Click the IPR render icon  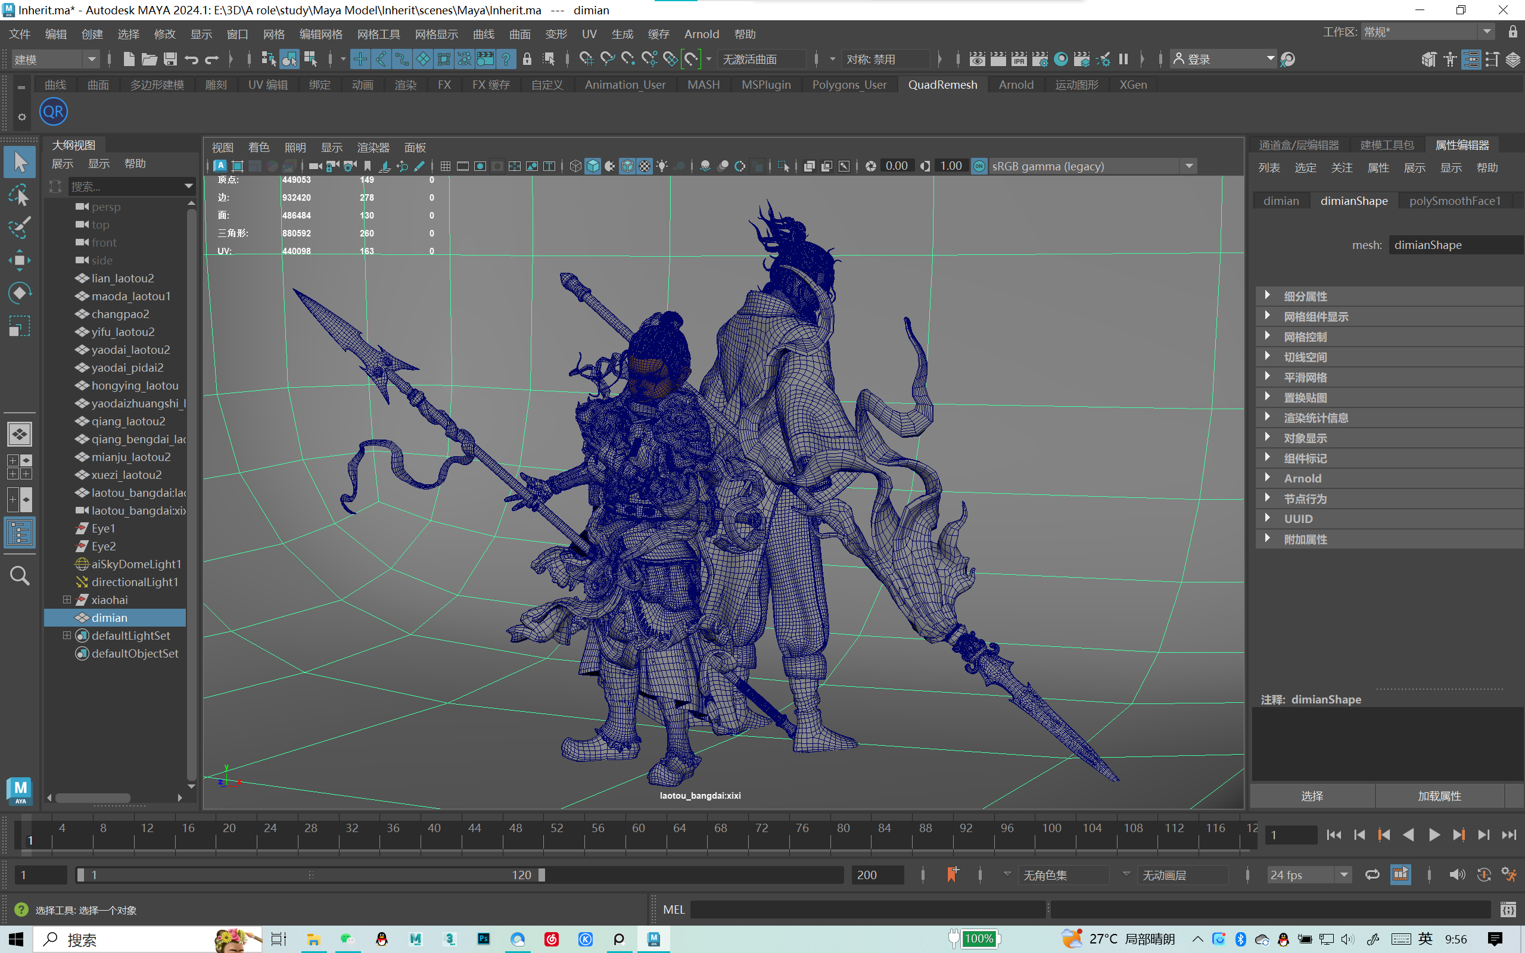coord(1019,59)
